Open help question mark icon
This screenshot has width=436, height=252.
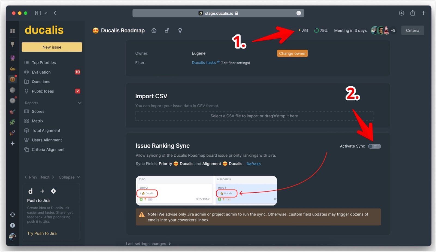coord(13,225)
